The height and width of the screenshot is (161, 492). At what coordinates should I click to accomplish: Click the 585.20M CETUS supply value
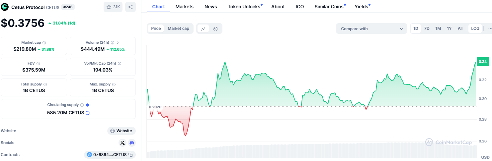click(x=65, y=113)
